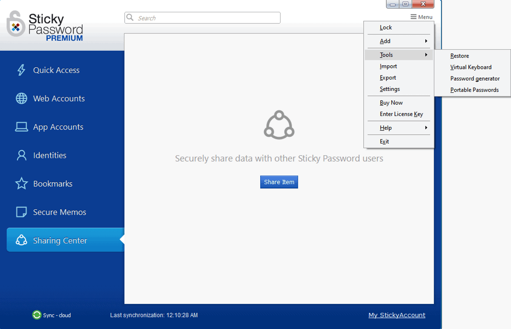The width and height of the screenshot is (511, 329).
Task: Click the large sharing symbol in center
Action: point(279,125)
